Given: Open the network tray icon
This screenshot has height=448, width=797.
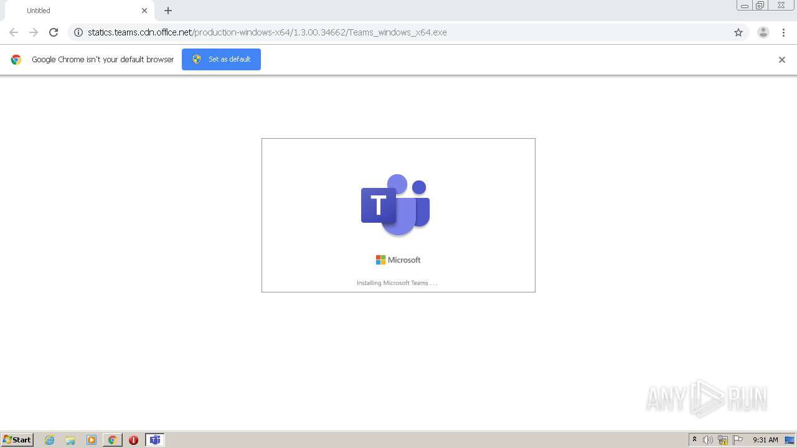Looking at the screenshot, I should click(x=723, y=440).
